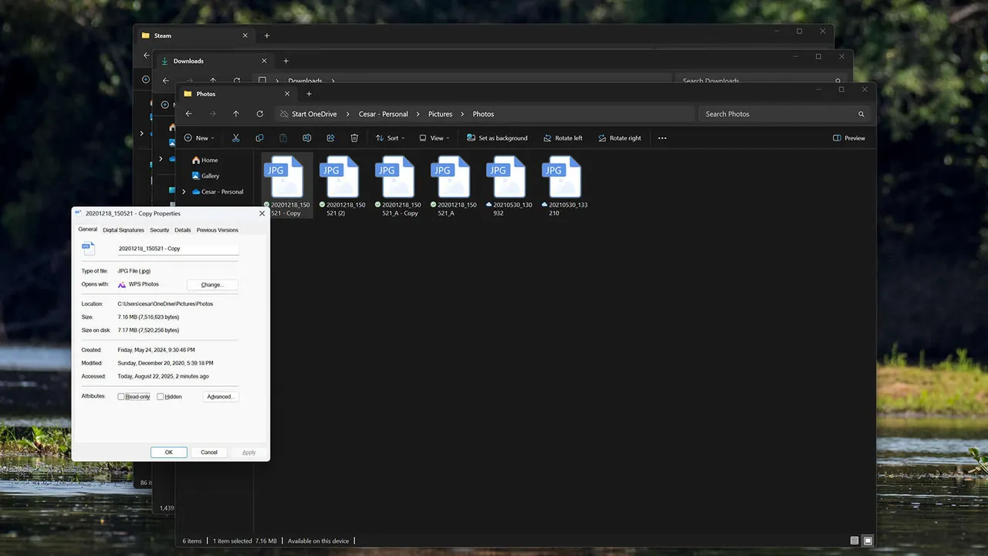Toggle the Preview pane on
The image size is (988, 556).
click(x=848, y=137)
